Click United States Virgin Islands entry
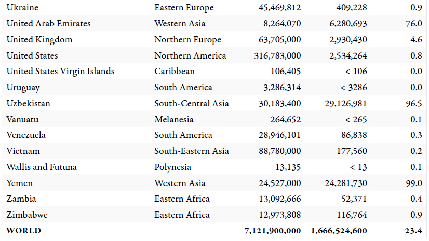429x241 pixels. point(60,71)
